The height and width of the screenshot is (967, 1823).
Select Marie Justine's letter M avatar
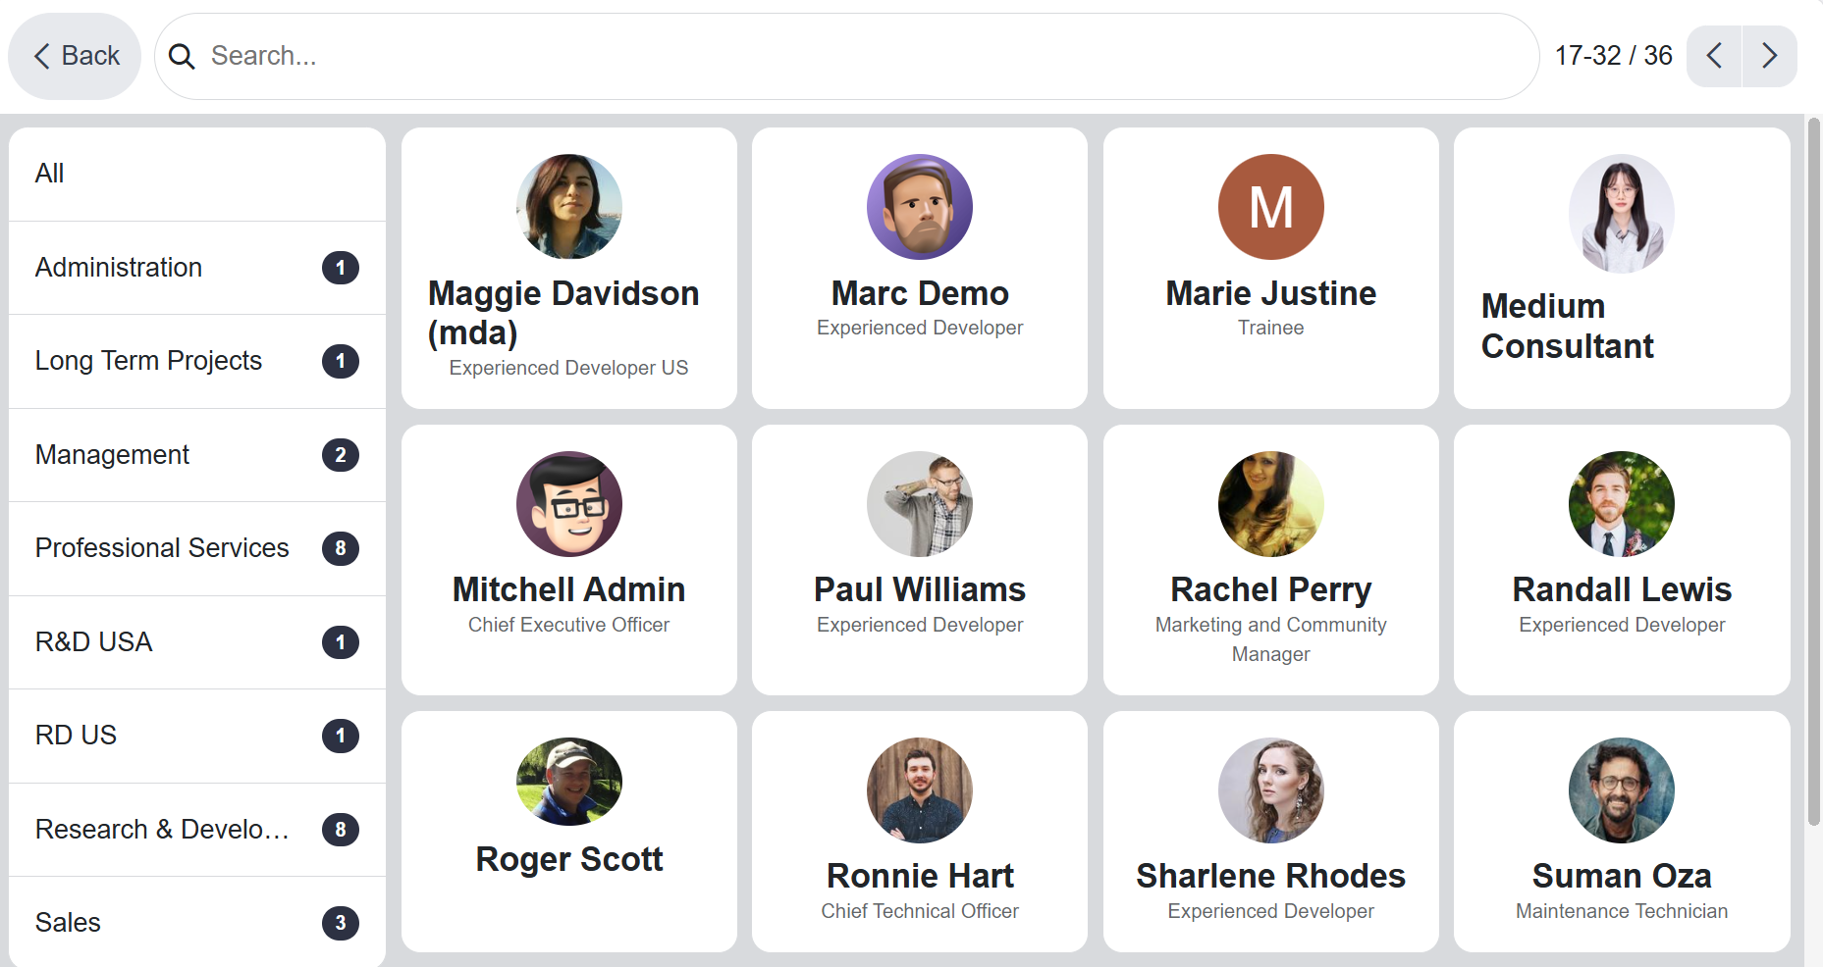(1270, 207)
